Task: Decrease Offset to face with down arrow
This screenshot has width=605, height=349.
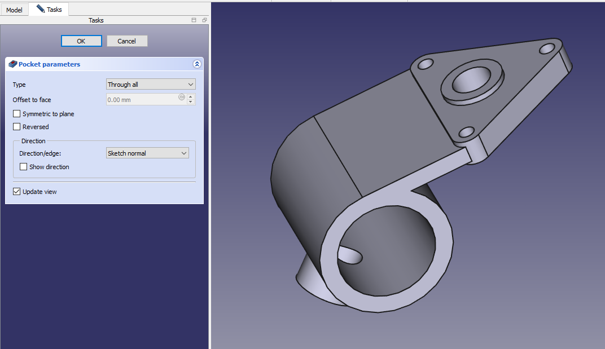Action: (x=191, y=102)
